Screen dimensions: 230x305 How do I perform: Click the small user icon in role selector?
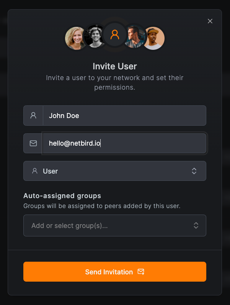[35, 171]
